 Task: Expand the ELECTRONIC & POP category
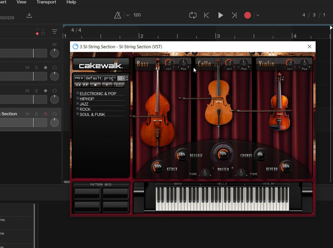click(78, 93)
